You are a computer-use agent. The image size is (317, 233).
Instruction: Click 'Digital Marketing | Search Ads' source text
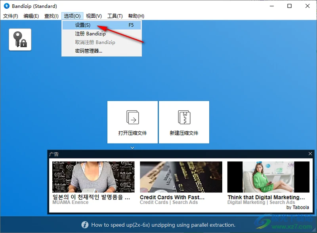(x=261, y=202)
